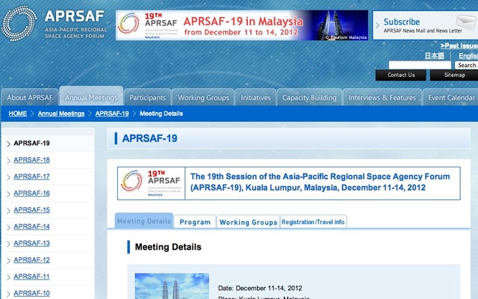Click the chevron beside APRSAF-17

pyautogui.click(x=8, y=177)
